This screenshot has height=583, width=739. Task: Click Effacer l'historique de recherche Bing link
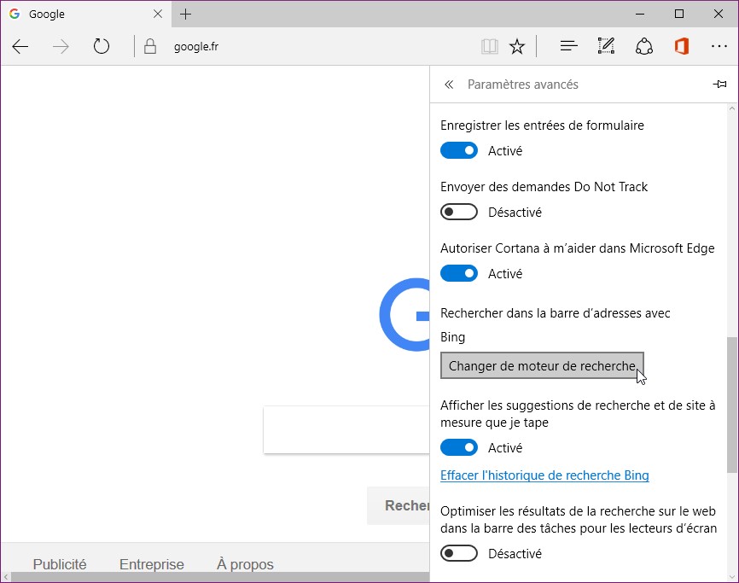pos(544,475)
